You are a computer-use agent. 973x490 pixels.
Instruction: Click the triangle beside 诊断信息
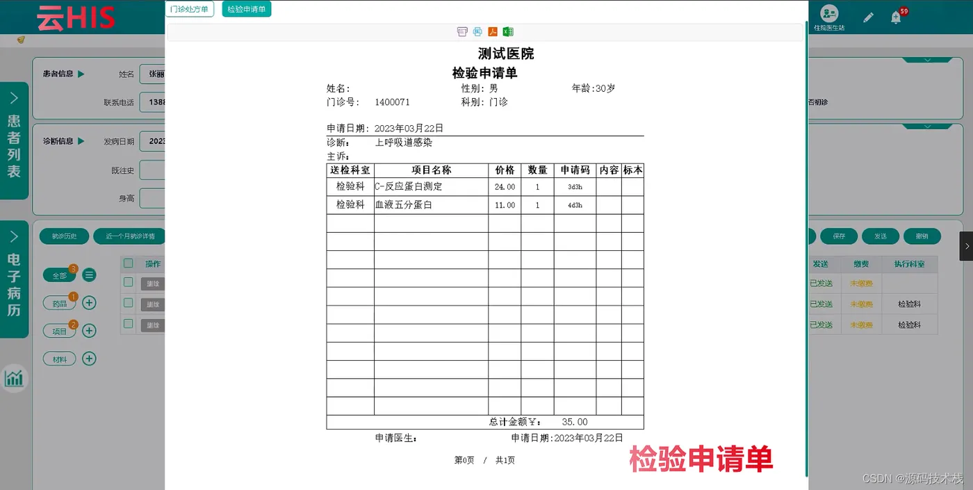tap(81, 141)
